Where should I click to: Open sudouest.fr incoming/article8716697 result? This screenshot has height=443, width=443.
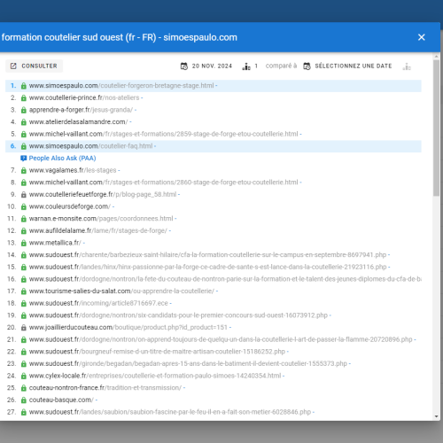(x=98, y=303)
